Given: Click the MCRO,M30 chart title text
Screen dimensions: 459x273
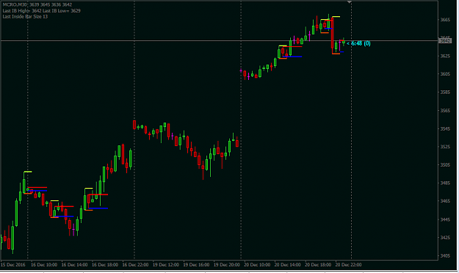Looking at the screenshot, I should 15,4.
